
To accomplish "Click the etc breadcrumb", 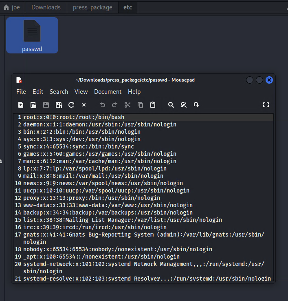I will 128,7.
